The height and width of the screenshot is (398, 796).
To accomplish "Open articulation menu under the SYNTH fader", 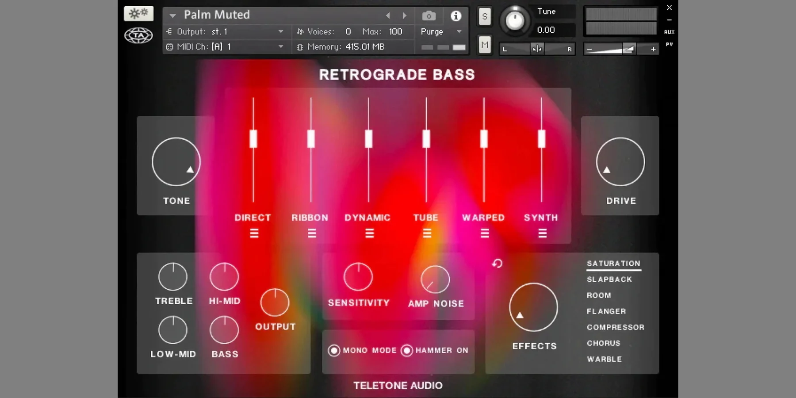I will coord(543,233).
